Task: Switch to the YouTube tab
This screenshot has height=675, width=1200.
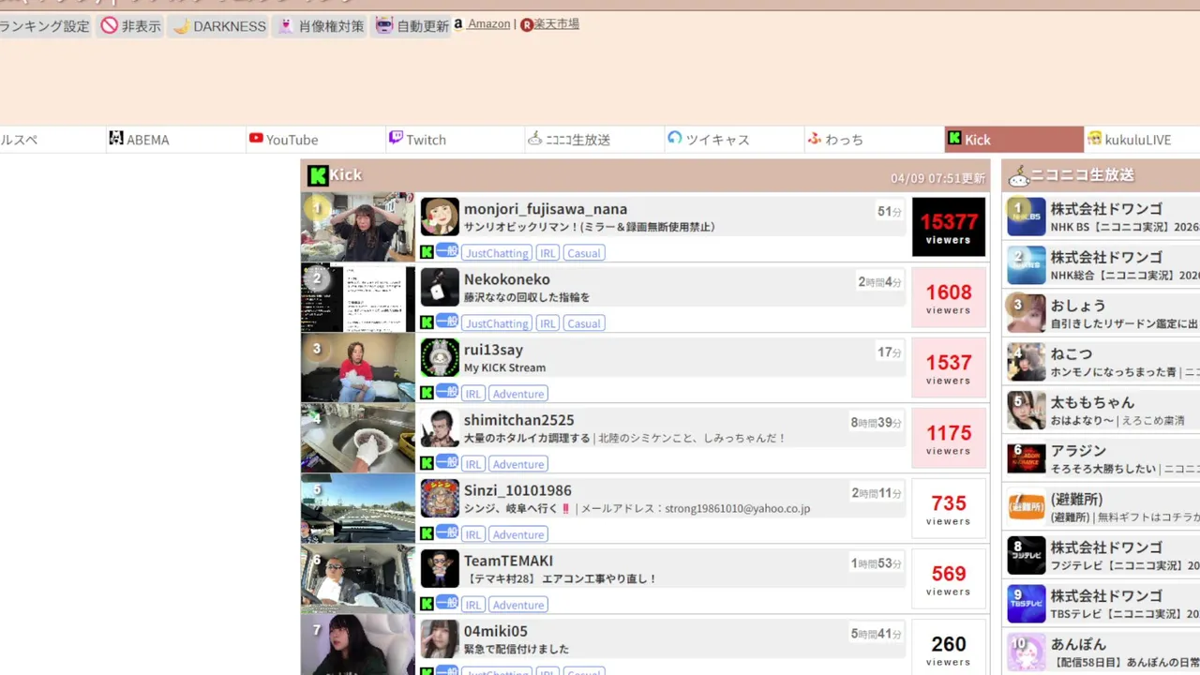Action: click(316, 140)
